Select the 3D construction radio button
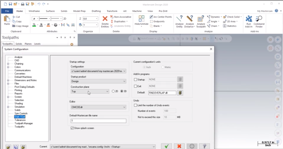 tap(122, 91)
